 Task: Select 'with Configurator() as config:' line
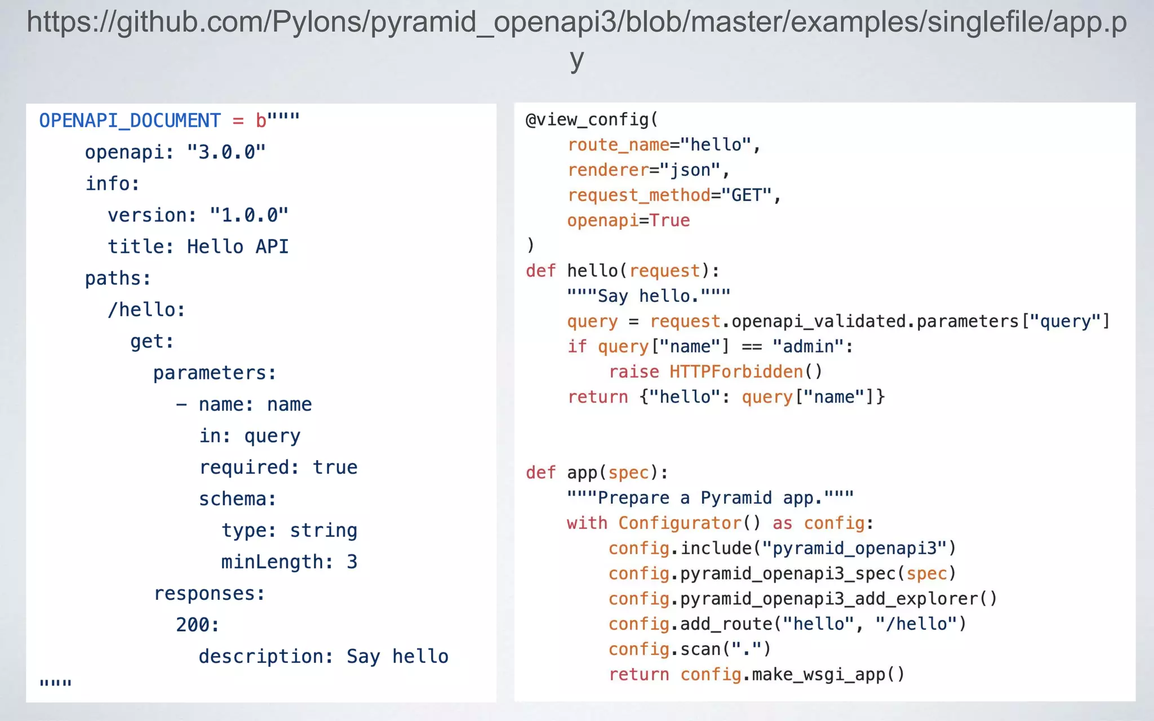click(721, 523)
